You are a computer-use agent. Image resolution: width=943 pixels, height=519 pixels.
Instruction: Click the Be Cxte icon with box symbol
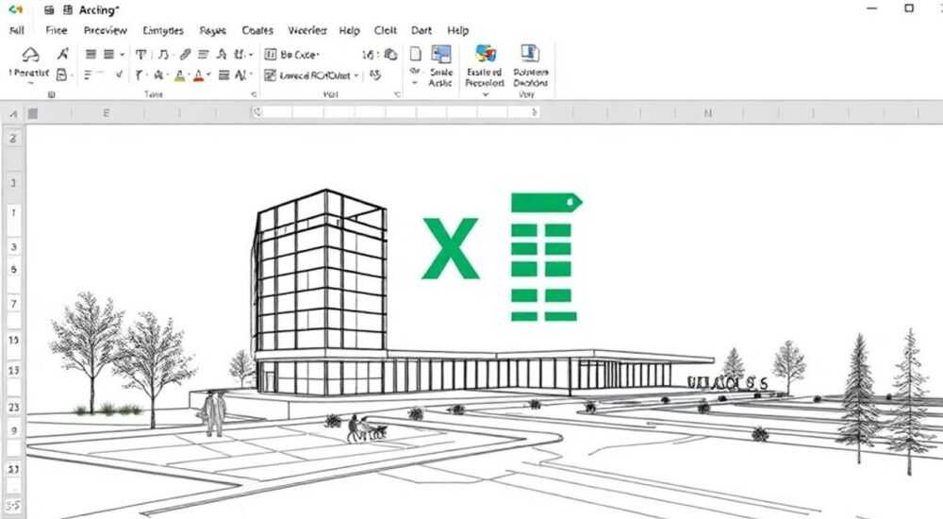pyautogui.click(x=271, y=55)
